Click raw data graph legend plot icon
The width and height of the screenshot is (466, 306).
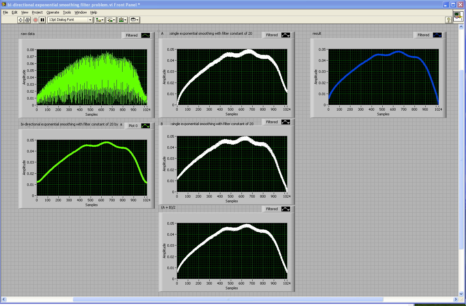pyautogui.click(x=146, y=35)
